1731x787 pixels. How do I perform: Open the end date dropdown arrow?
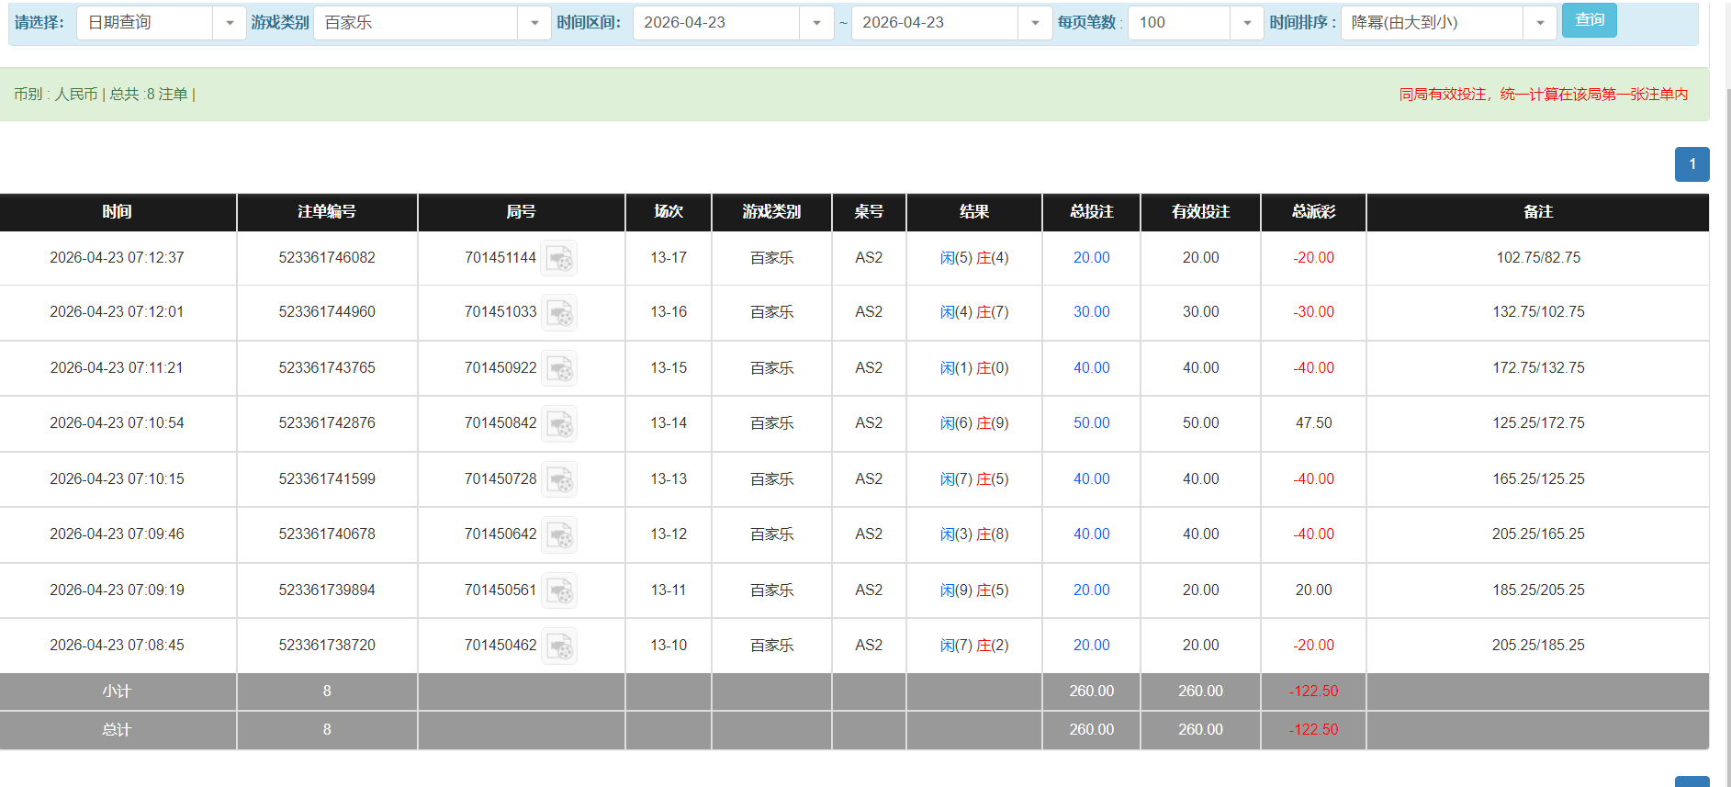[1035, 23]
